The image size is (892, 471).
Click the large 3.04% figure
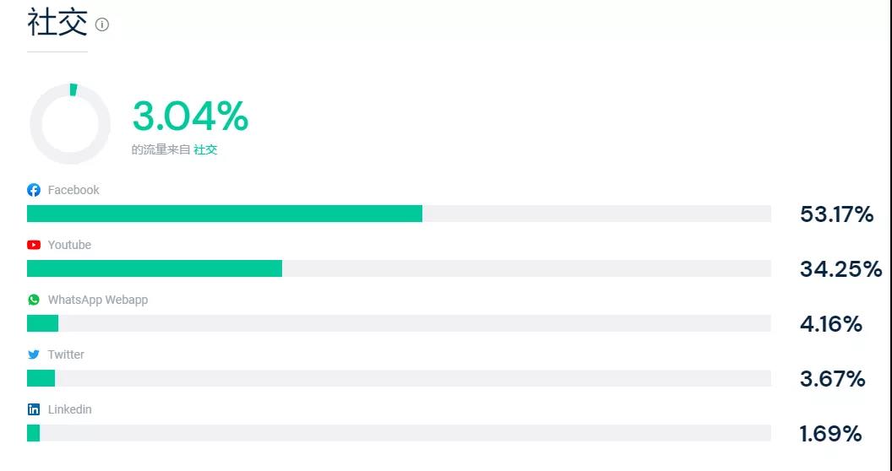coord(191,116)
